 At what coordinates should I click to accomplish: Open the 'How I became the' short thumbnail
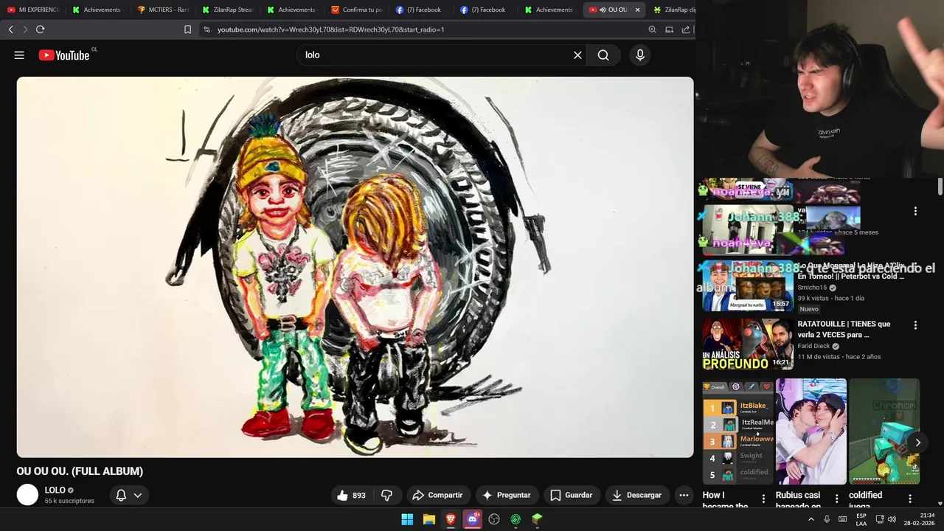coord(737,431)
